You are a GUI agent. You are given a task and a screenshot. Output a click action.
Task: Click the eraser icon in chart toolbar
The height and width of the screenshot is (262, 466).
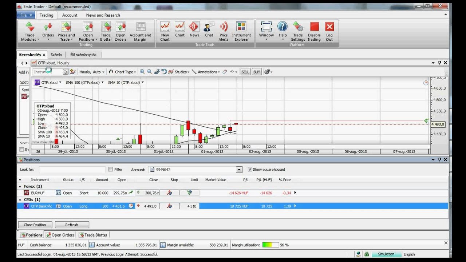click(x=225, y=72)
